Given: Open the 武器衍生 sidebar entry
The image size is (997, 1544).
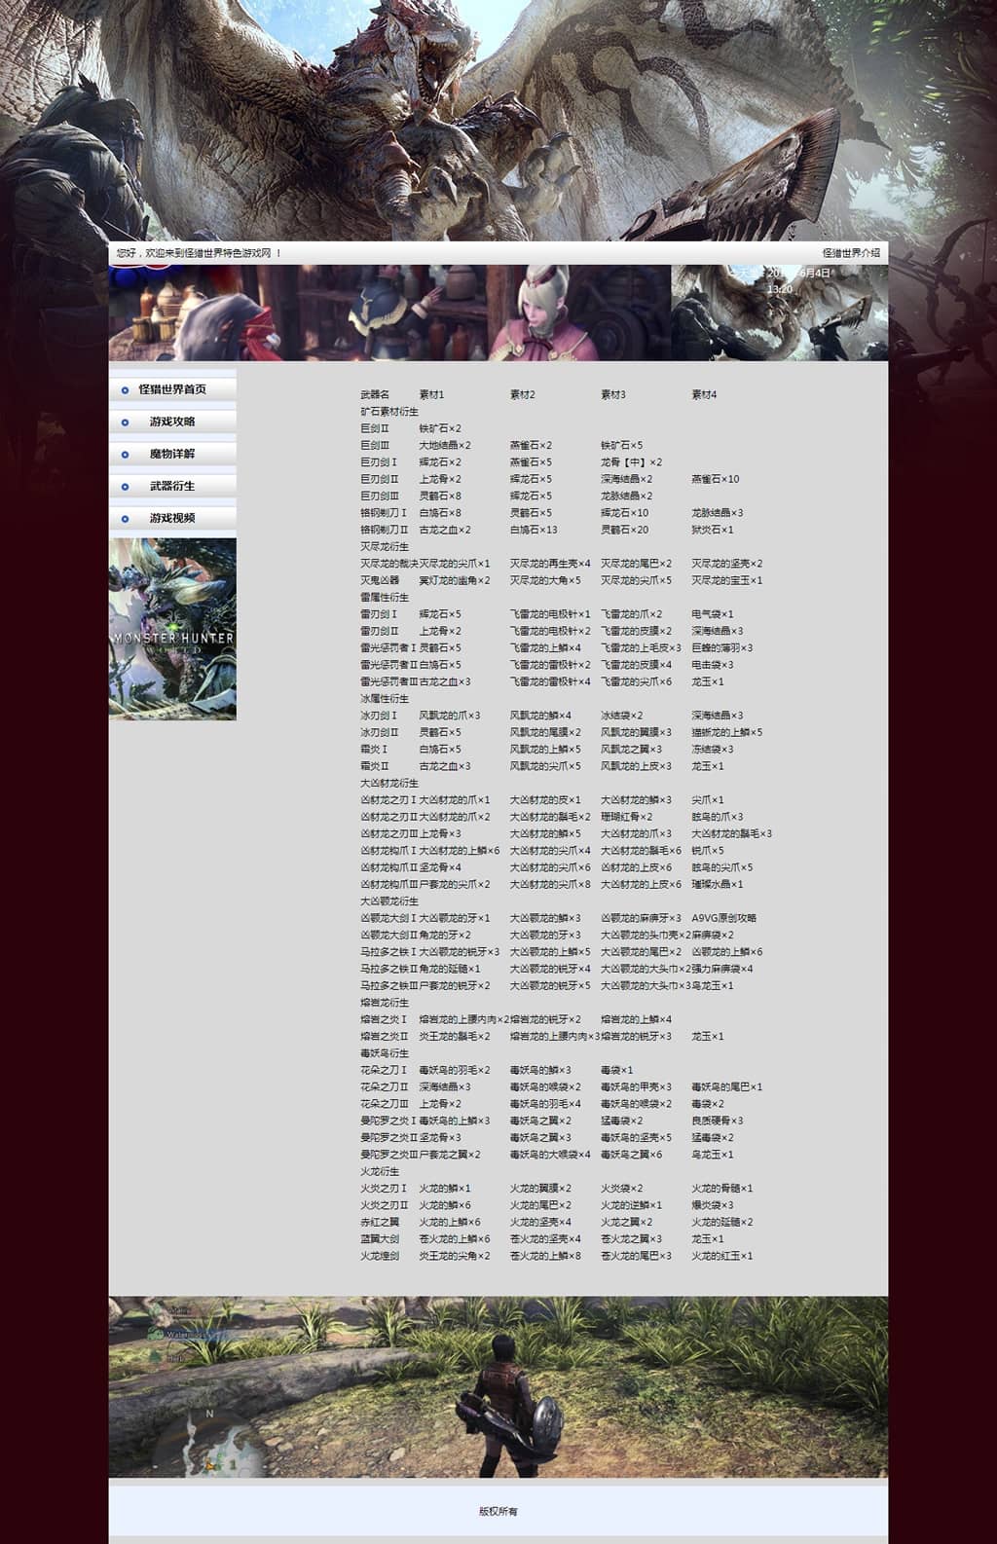Looking at the screenshot, I should (x=172, y=486).
